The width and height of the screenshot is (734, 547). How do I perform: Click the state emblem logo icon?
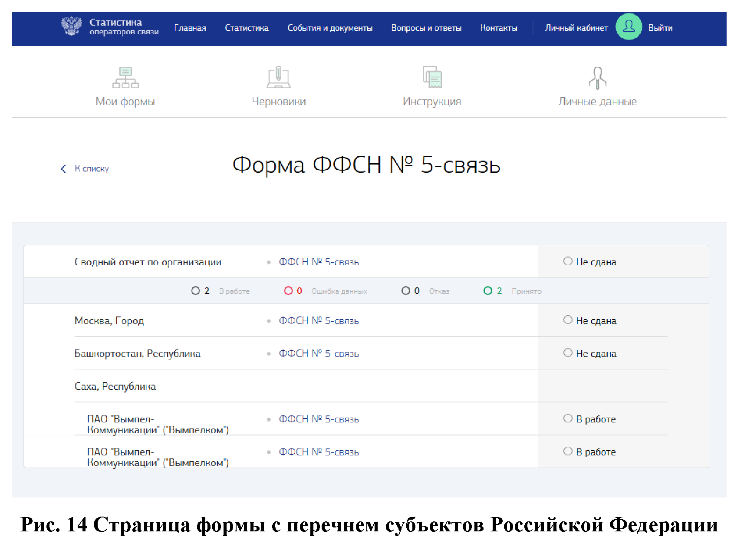click(x=71, y=26)
